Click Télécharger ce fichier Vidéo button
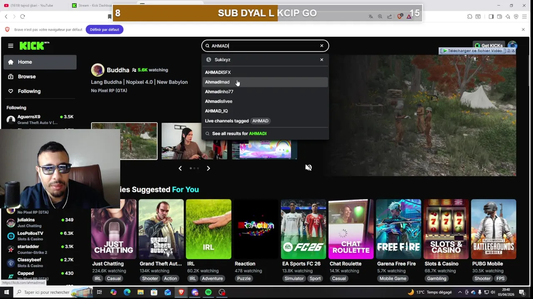 [472, 51]
